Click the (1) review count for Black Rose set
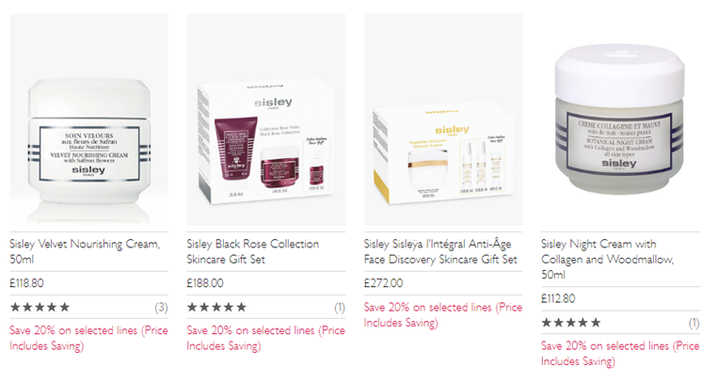Viewport: 718px width, 382px height. pos(340,308)
